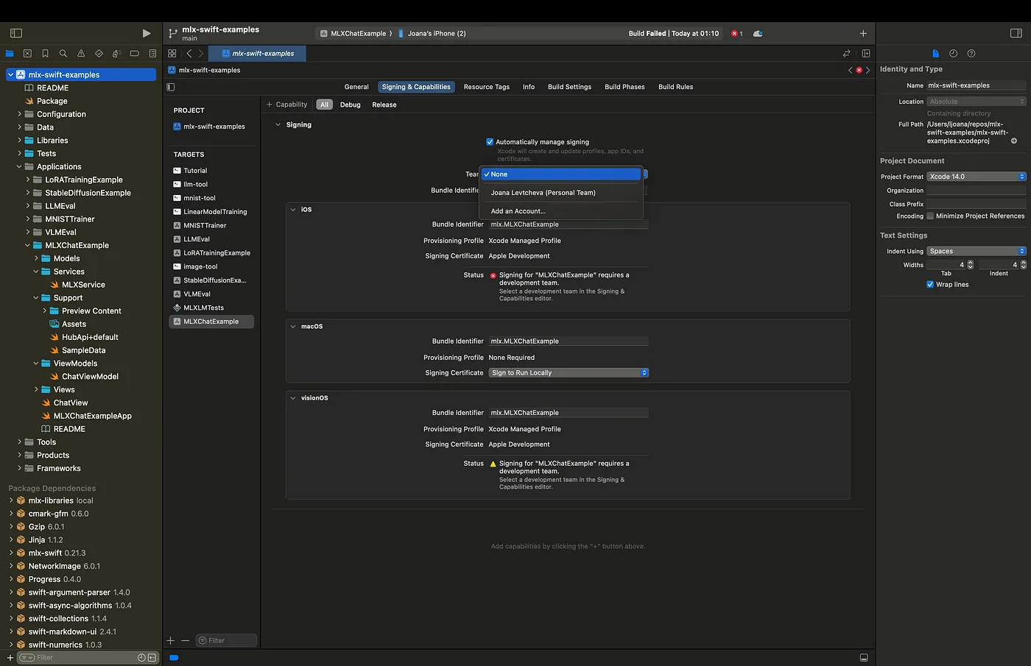Open the Debug navigator spray icon

point(116,53)
